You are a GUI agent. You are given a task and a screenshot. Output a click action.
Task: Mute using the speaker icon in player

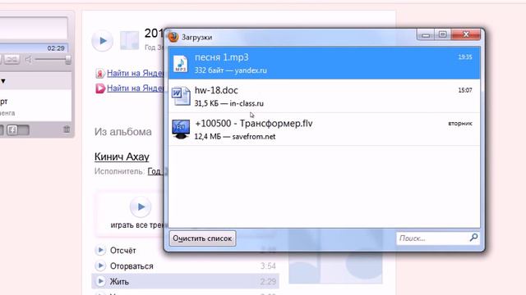tap(29, 60)
